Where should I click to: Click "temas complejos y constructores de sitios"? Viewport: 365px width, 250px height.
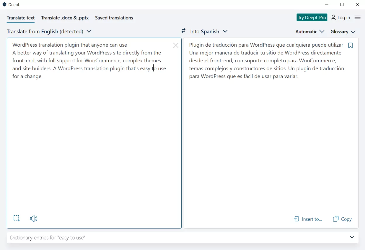(238, 68)
